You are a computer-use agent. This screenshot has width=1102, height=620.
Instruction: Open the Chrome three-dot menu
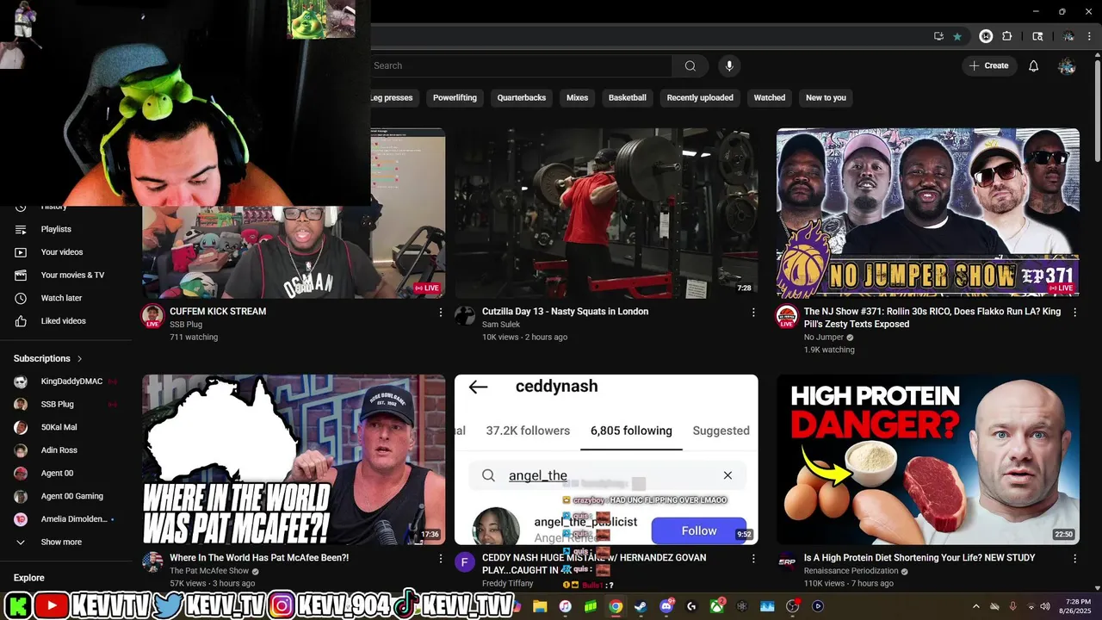coord(1091,36)
